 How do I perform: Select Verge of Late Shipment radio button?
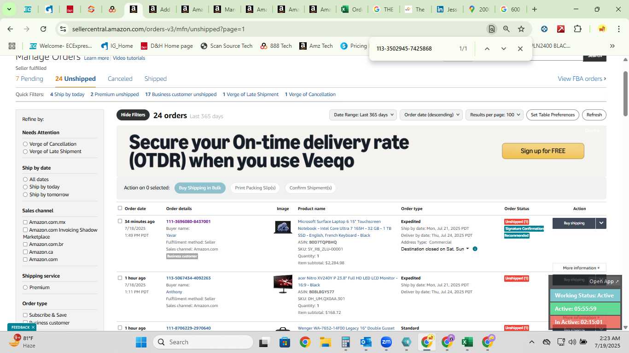pyautogui.click(x=25, y=151)
